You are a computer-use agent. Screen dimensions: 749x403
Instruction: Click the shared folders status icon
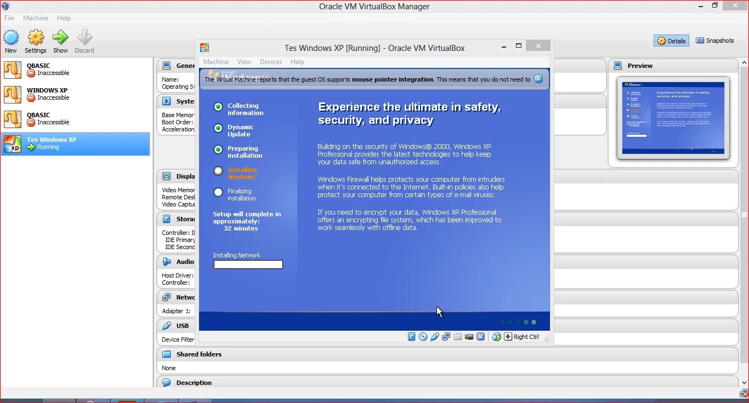click(457, 337)
